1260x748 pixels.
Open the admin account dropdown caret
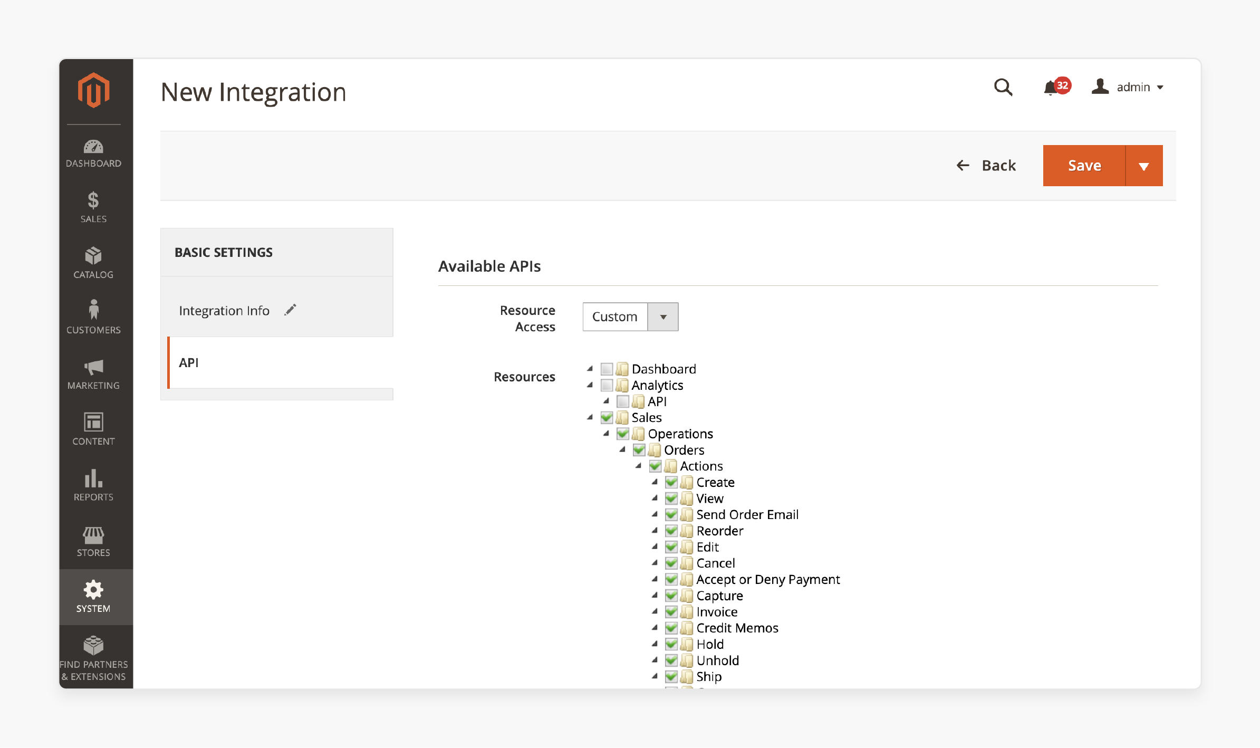1160,88
